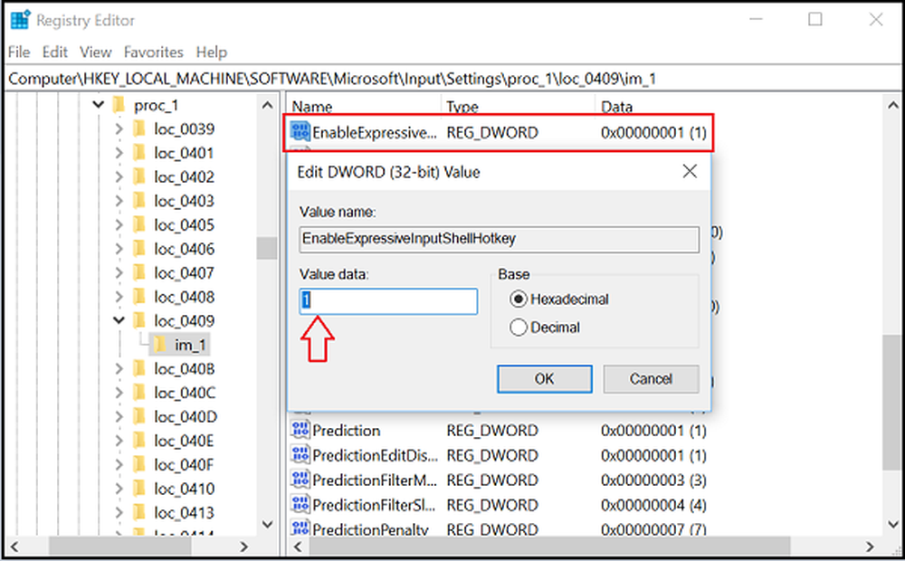905x561 pixels.
Task: Click the EnableExpressive DWORD value icon
Action: pyautogui.click(x=300, y=131)
